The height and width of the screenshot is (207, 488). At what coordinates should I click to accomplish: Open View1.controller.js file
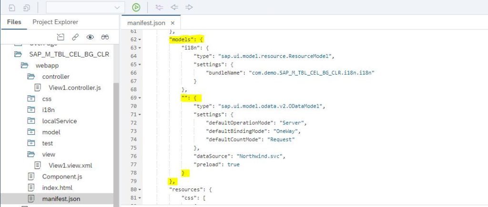pyautogui.click(x=75, y=88)
